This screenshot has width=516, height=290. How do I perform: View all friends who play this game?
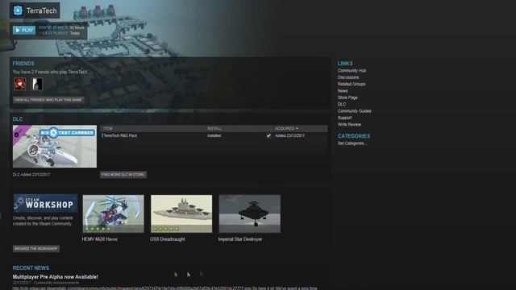(x=48, y=100)
